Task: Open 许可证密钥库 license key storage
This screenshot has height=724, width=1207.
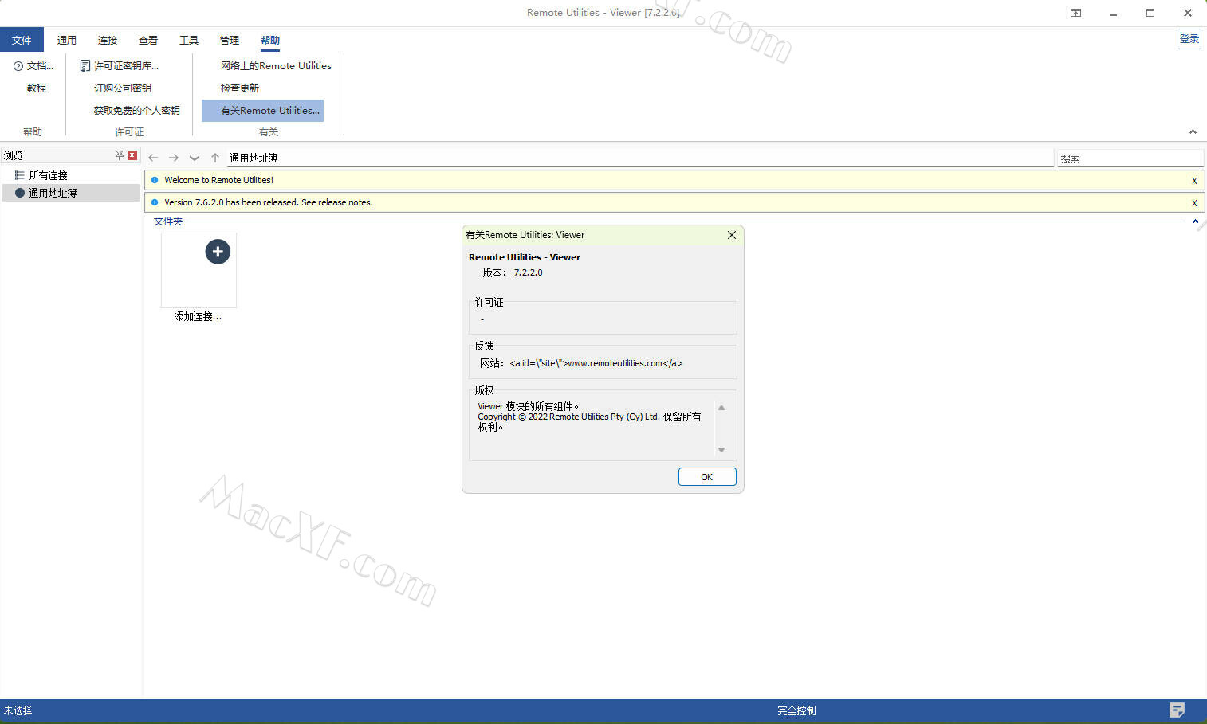Action: tap(120, 66)
